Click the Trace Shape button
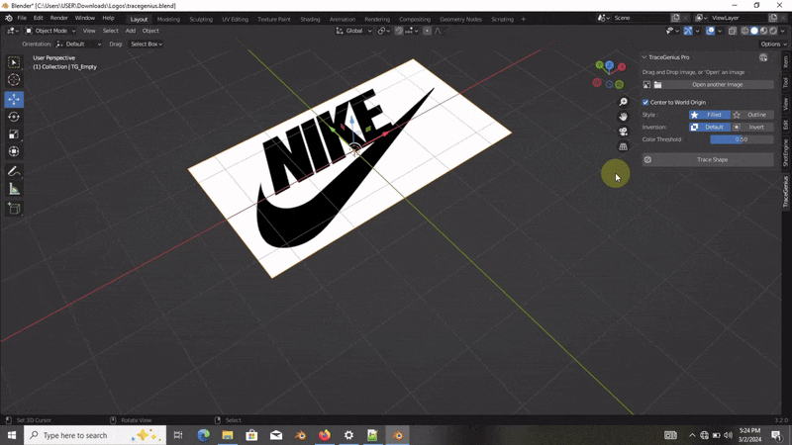The width and height of the screenshot is (792, 445). coord(708,160)
